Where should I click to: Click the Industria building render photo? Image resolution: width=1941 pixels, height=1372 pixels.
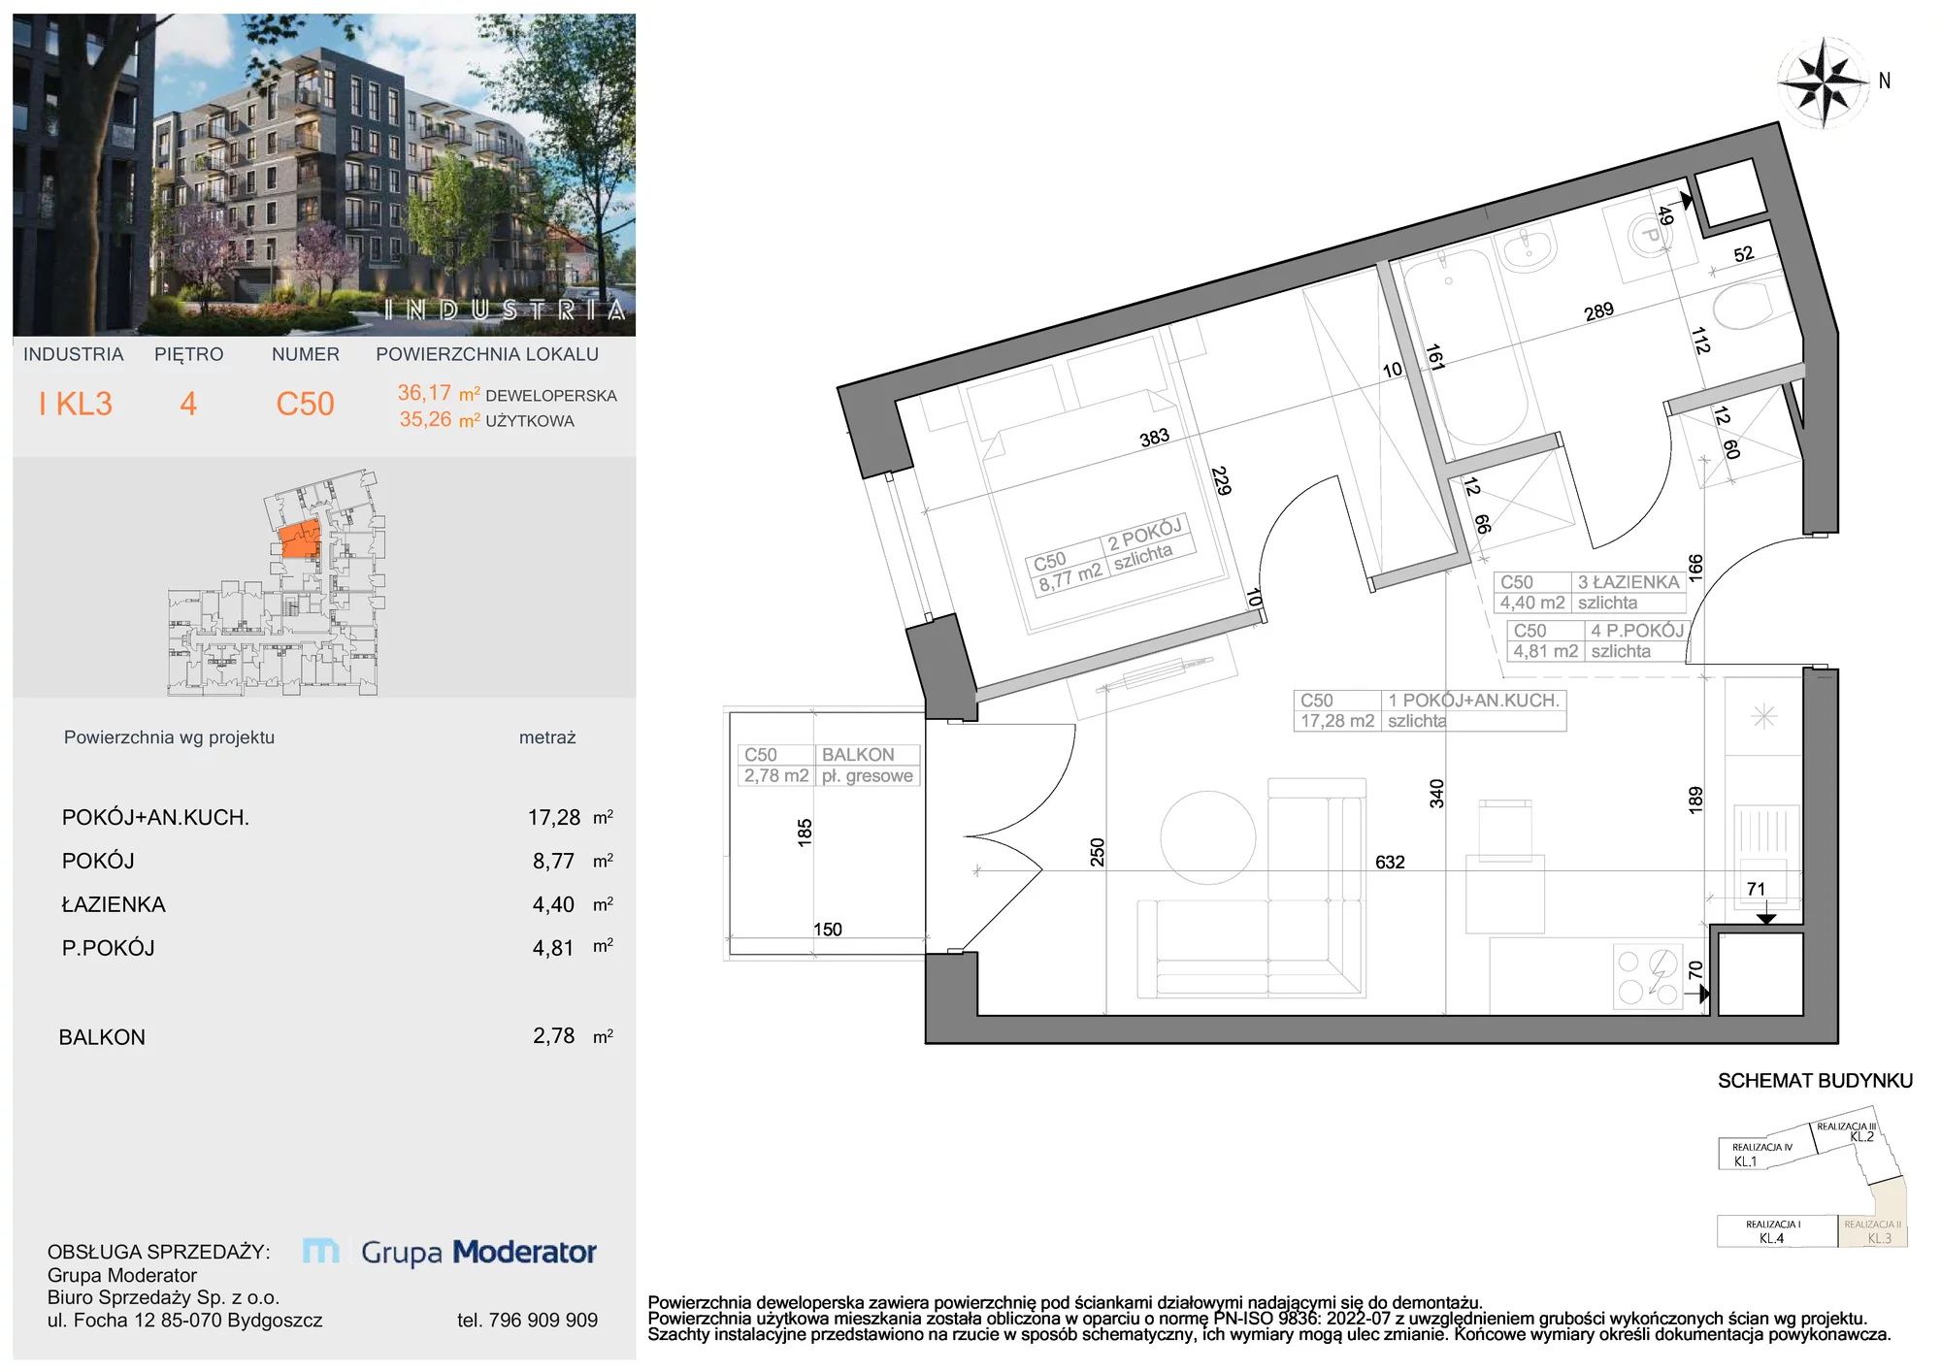[x=324, y=175]
